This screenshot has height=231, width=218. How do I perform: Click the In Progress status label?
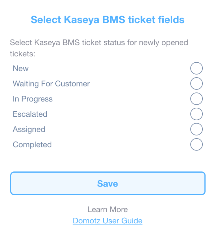tap(33, 99)
